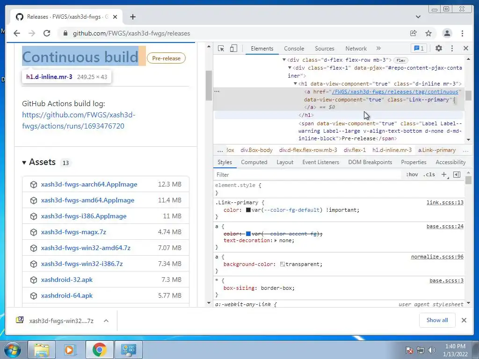Toggle the computed styles sidebar icon
The image size is (479, 359).
457,175
